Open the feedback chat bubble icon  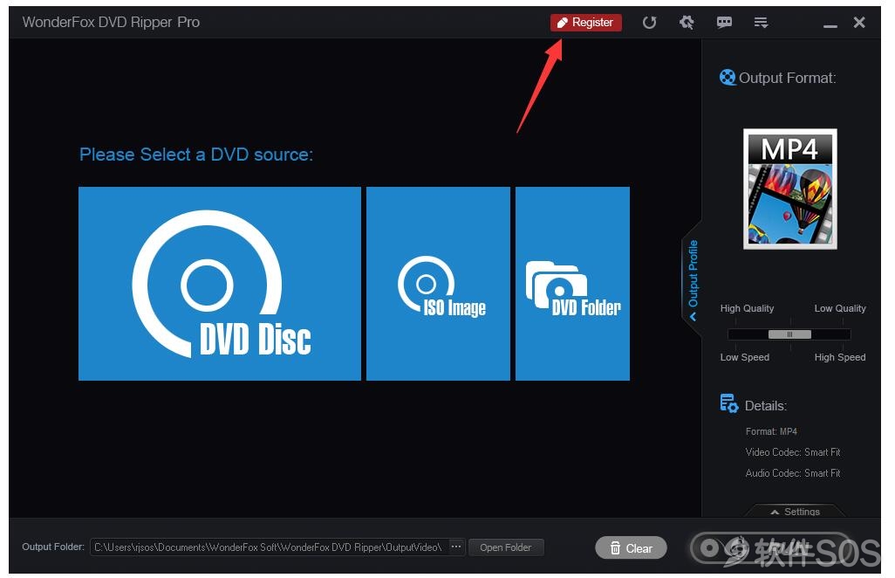pyautogui.click(x=724, y=23)
